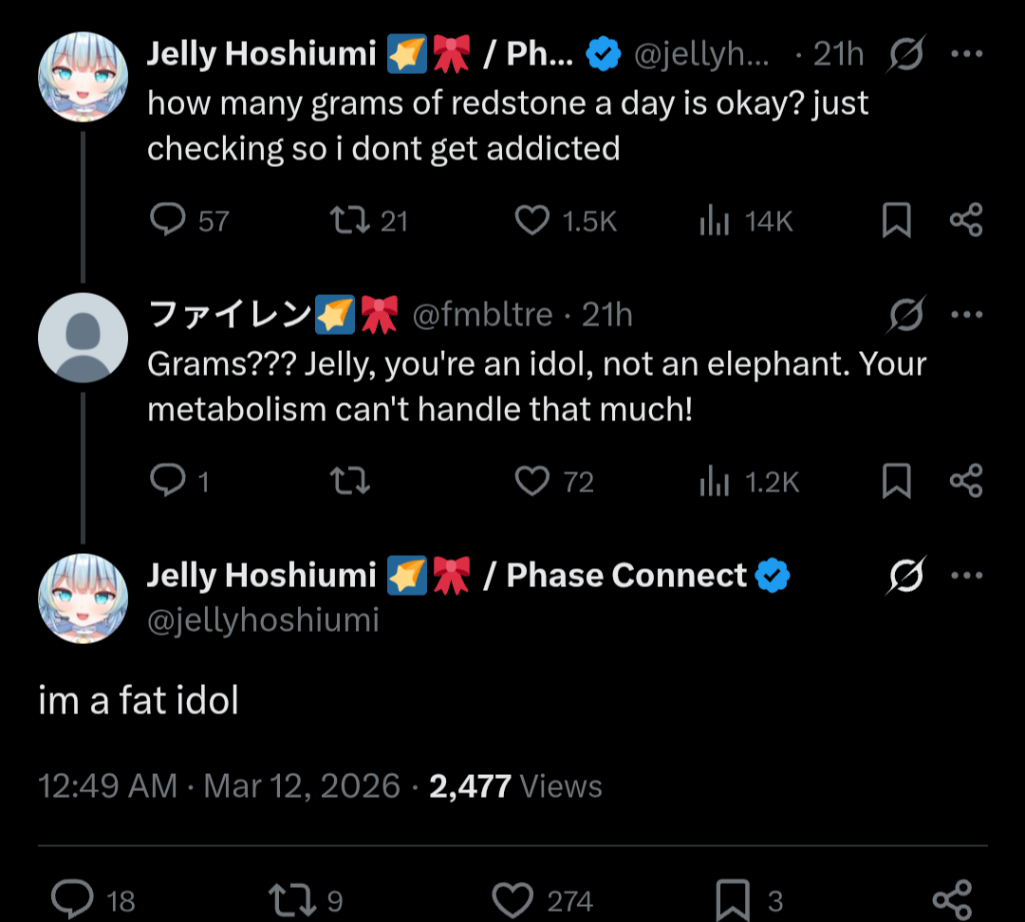1025x922 pixels.
Task: Open the @jellyhoshiumi handle in main tweet
Action: tap(263, 620)
